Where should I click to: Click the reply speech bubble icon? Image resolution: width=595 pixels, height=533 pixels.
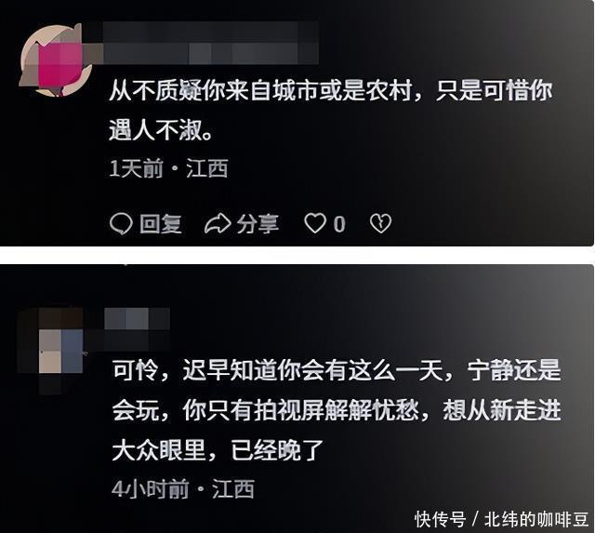(x=121, y=223)
